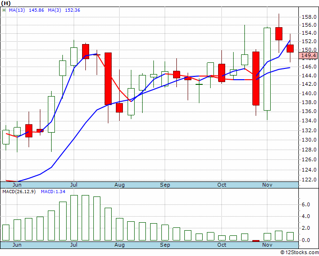Click the current price tag 149.4
Screen dimensions: 319x256
(308, 55)
